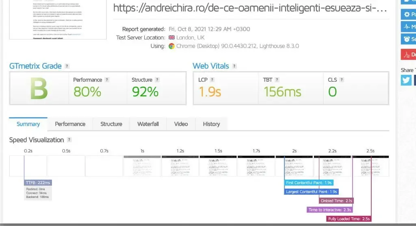Click the Web Vitals heading

[211, 66]
